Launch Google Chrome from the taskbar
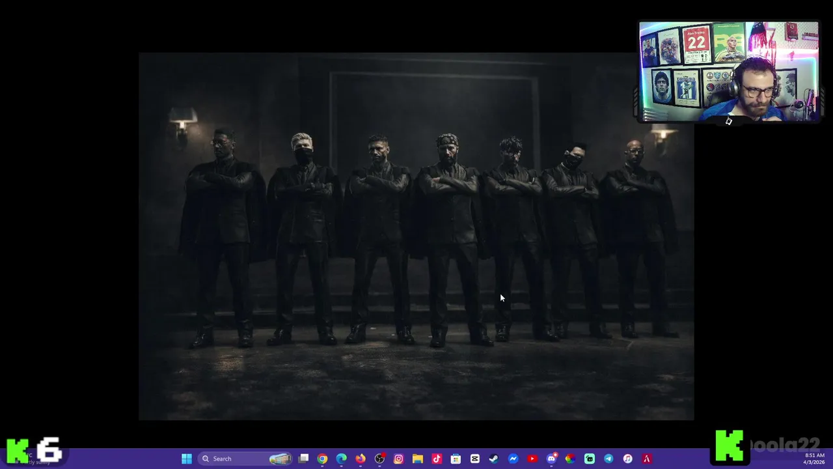This screenshot has height=469, width=833. point(322,459)
